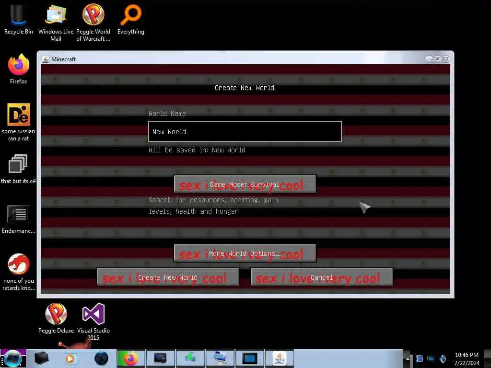Click the 'Create New World' heading text
Screen dimensions: 491x368
click(x=245, y=88)
